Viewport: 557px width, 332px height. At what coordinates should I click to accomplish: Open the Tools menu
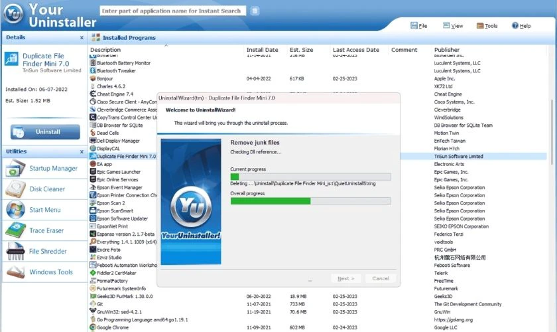tap(487, 26)
